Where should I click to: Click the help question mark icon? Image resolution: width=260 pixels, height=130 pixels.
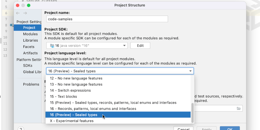(x=20, y=129)
